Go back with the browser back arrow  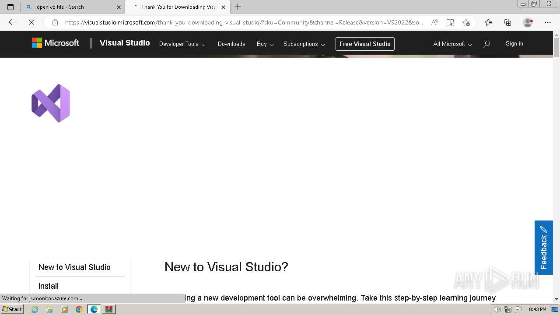coord(12,22)
